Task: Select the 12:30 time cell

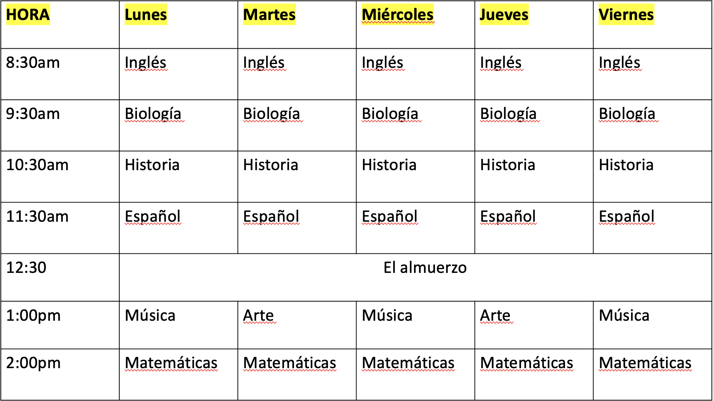Action: click(x=26, y=267)
